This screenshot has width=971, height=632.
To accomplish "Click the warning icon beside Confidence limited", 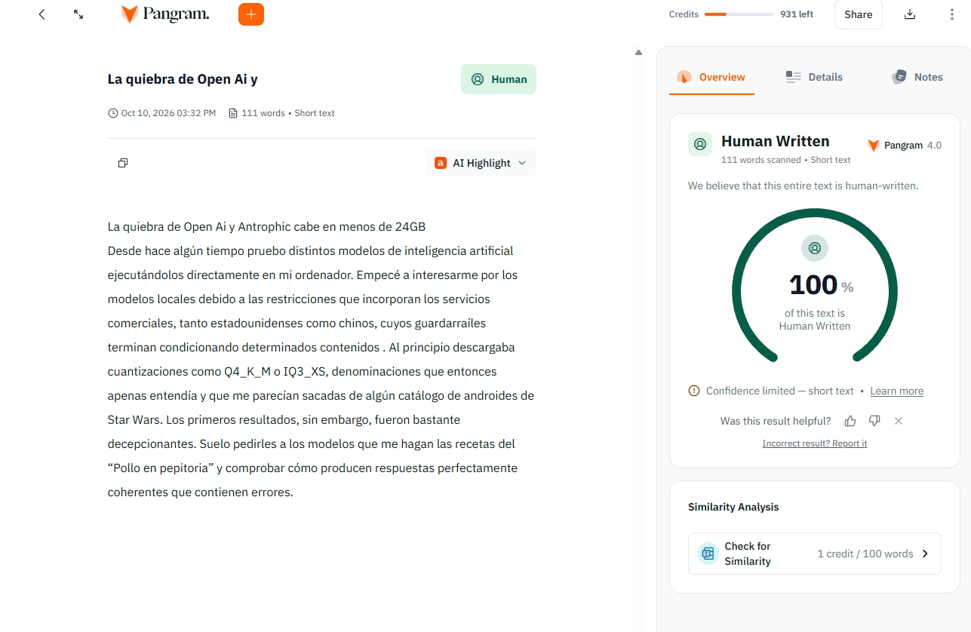I will 694,391.
